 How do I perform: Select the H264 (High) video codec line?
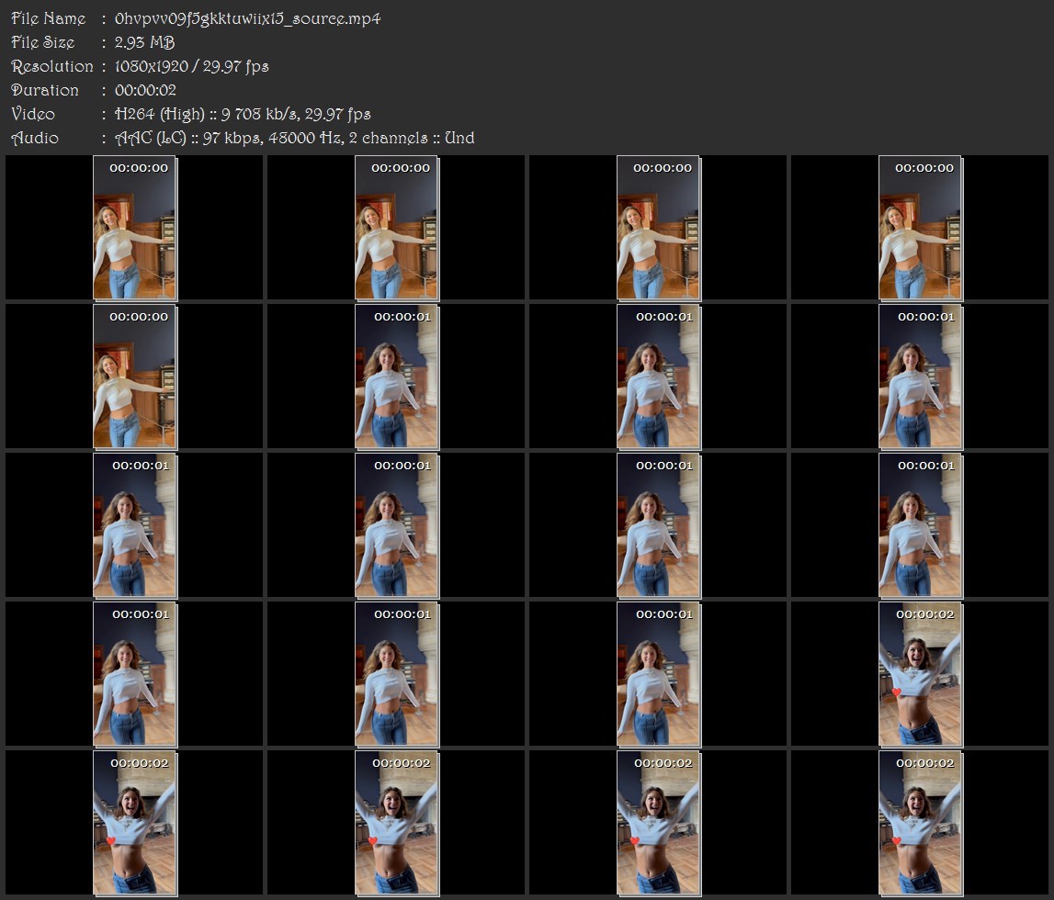[x=243, y=114]
